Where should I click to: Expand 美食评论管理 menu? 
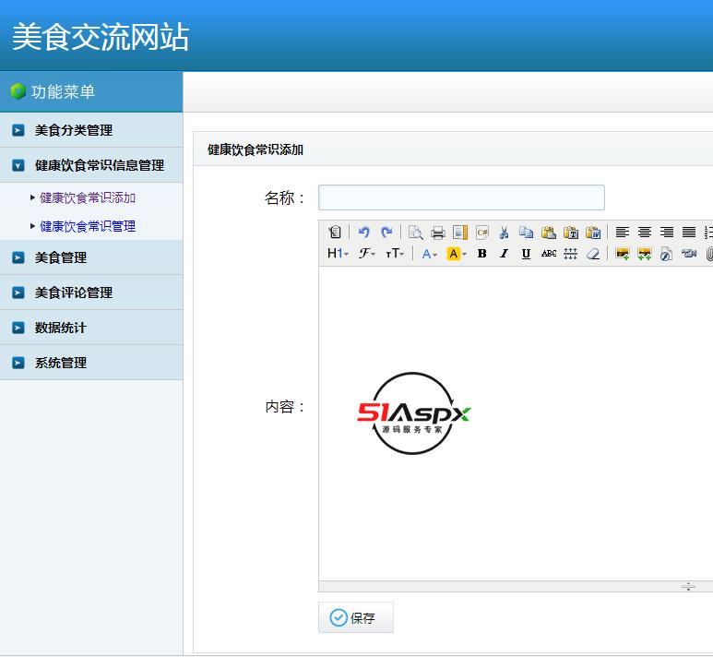91,293
